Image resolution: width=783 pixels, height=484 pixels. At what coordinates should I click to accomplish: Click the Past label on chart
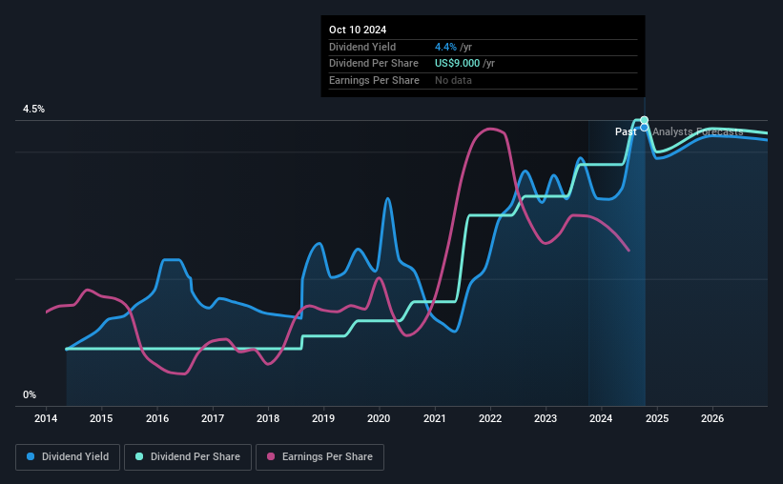coord(626,131)
